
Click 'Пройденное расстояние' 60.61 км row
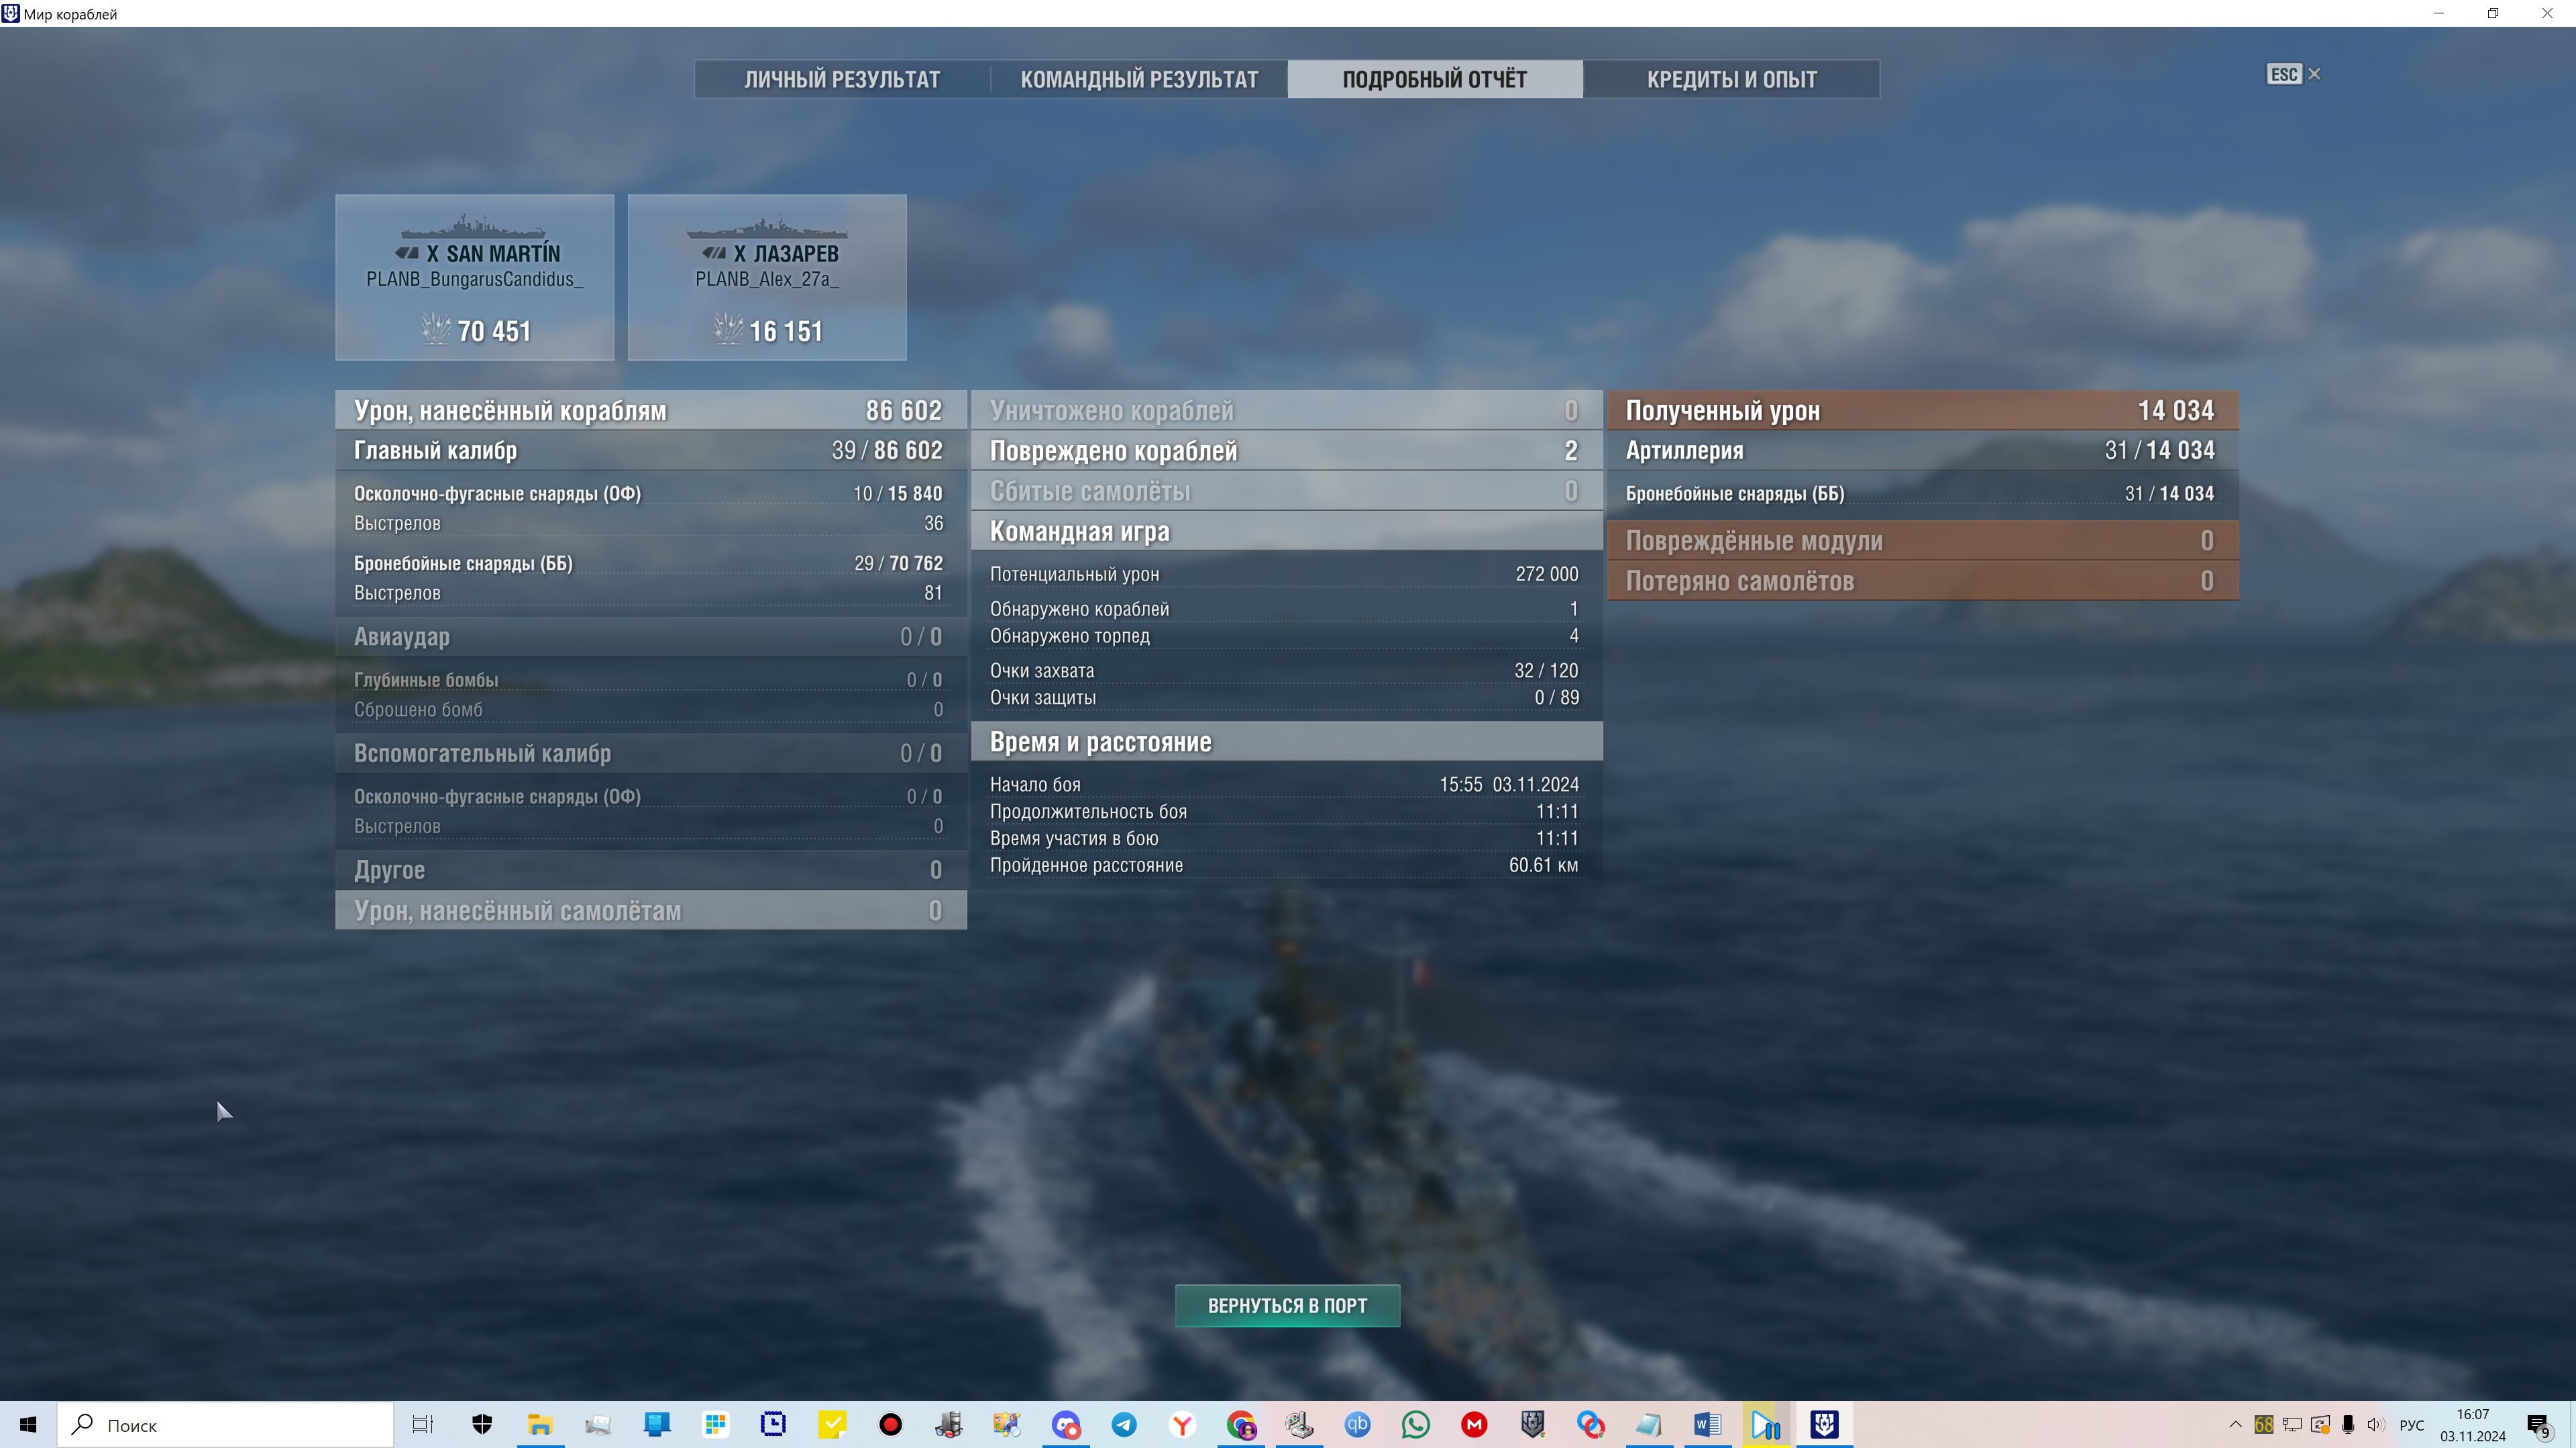(x=1286, y=865)
